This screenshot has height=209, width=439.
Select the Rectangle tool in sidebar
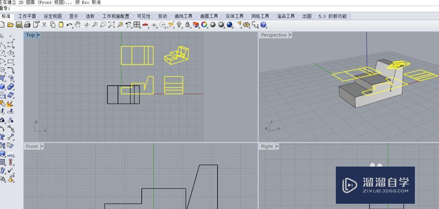click(11, 62)
